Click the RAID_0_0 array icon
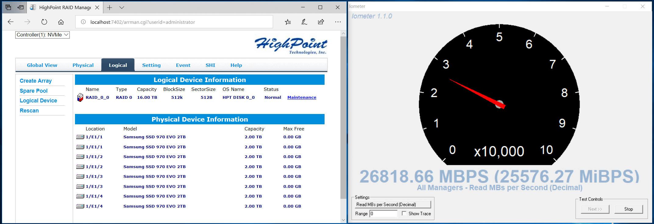The image size is (654, 224). point(80,97)
